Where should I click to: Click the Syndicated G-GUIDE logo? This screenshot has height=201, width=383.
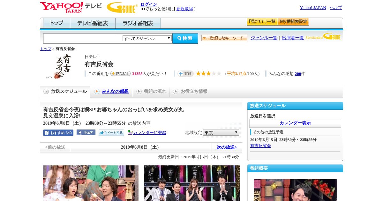tap(323, 37)
